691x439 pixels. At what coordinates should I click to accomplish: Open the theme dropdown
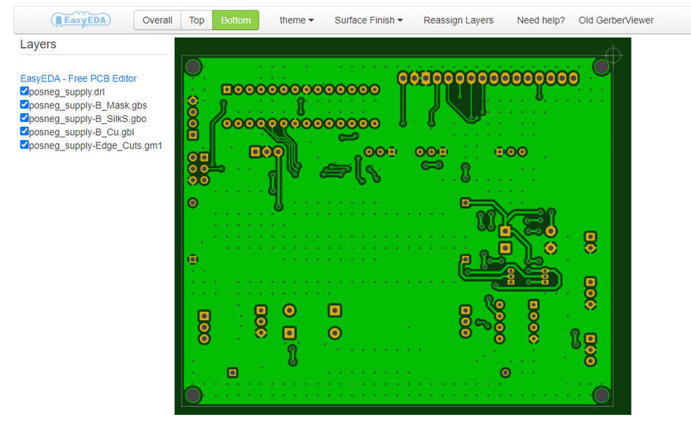[x=296, y=21]
